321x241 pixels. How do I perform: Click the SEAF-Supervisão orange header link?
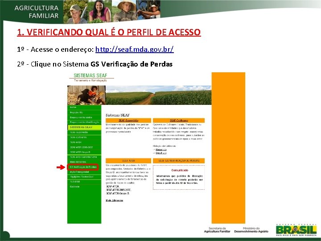click(128, 120)
